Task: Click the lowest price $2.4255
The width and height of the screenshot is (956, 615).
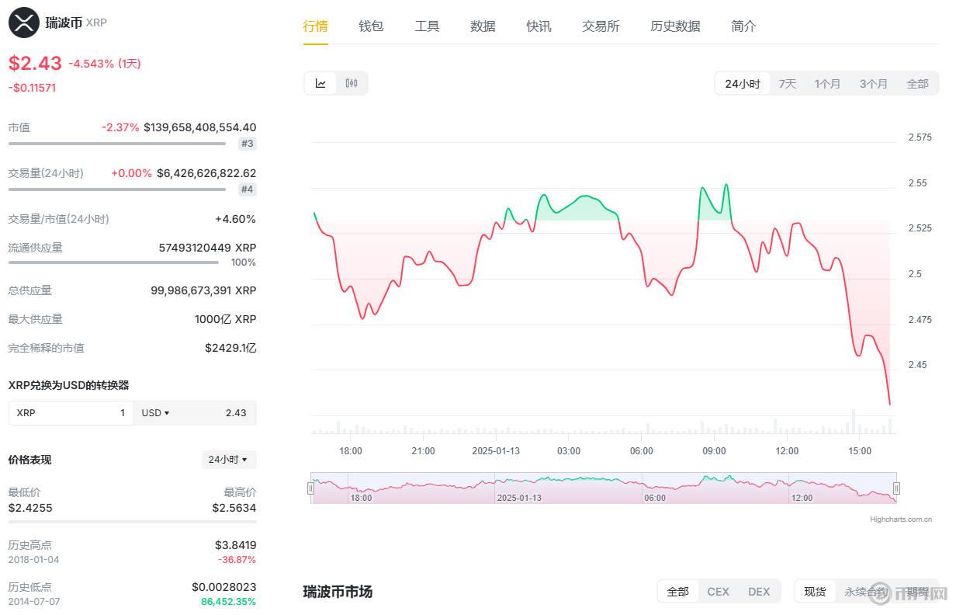Action: coord(30,508)
